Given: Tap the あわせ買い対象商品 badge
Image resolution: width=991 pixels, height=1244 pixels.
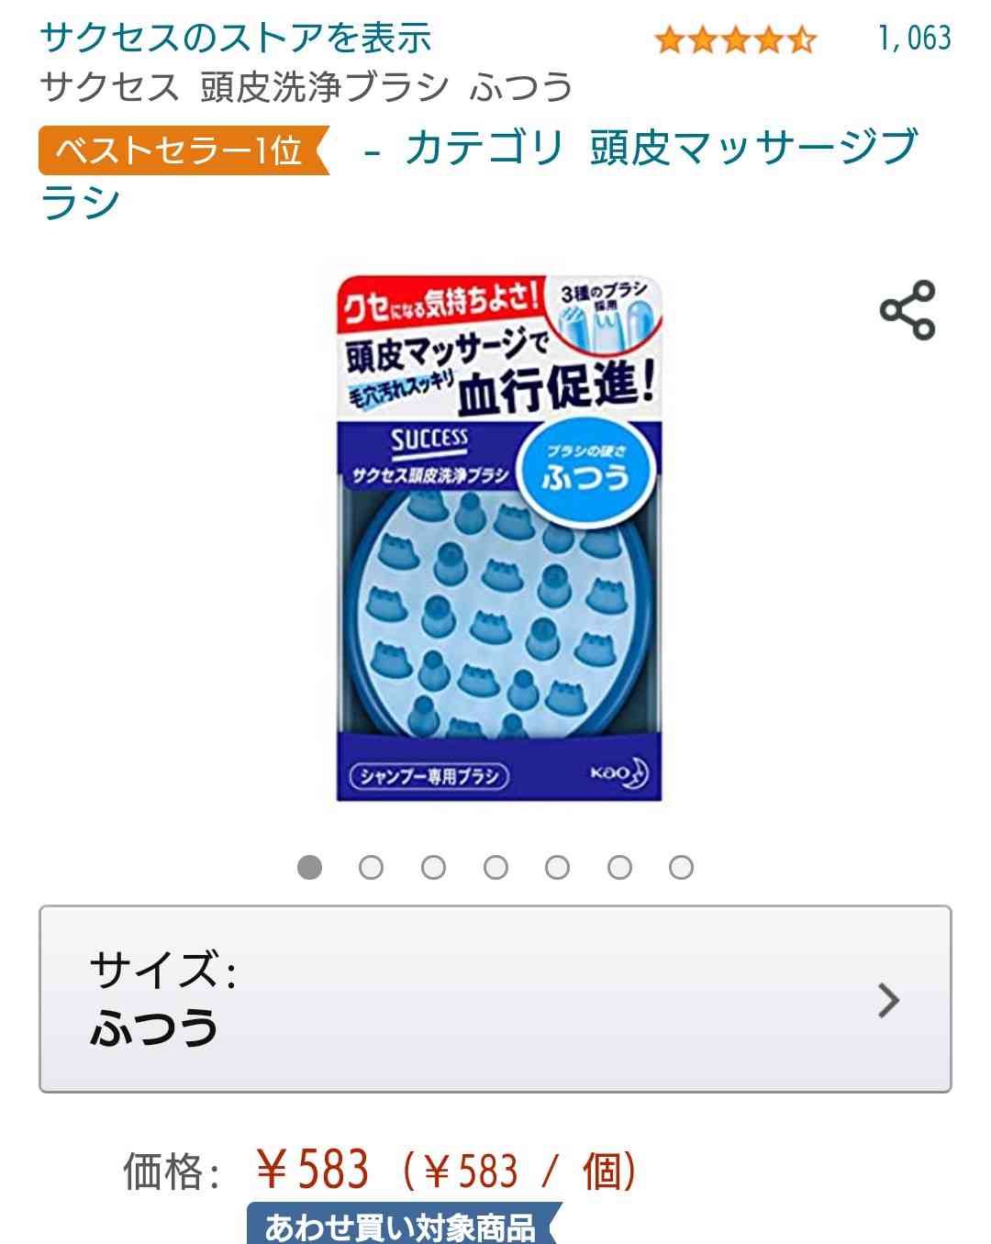Looking at the screenshot, I should [x=402, y=1224].
